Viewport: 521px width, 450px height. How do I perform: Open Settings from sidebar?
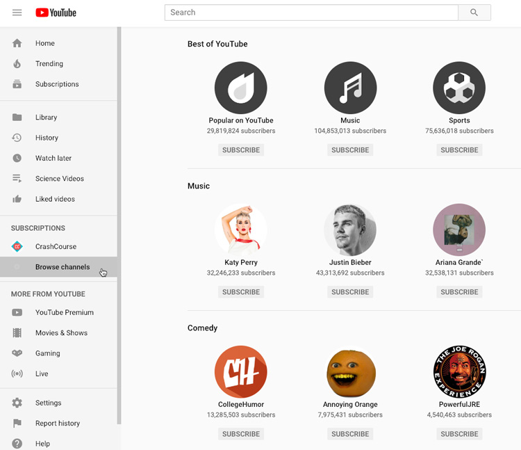(58, 403)
